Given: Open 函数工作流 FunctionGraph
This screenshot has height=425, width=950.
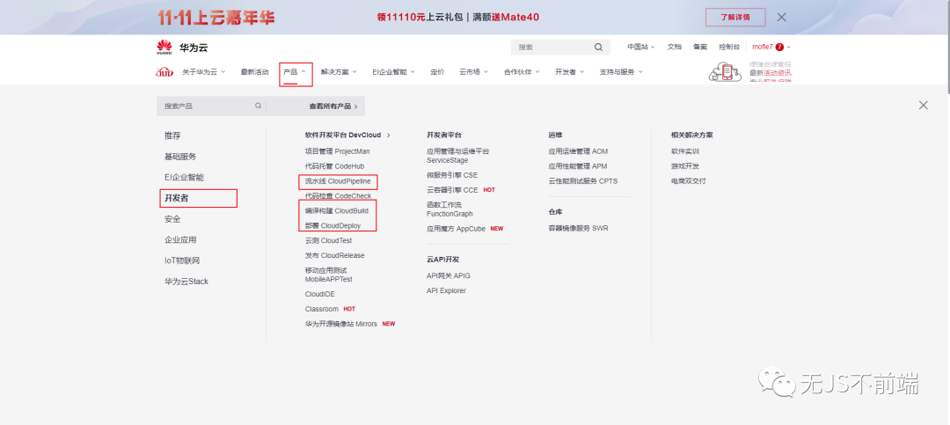Looking at the screenshot, I should pyautogui.click(x=449, y=209).
